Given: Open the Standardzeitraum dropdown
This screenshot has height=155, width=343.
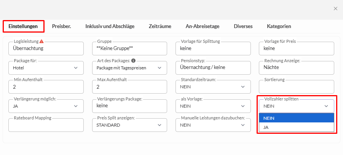Looking at the screenshot, I should coord(213,87).
